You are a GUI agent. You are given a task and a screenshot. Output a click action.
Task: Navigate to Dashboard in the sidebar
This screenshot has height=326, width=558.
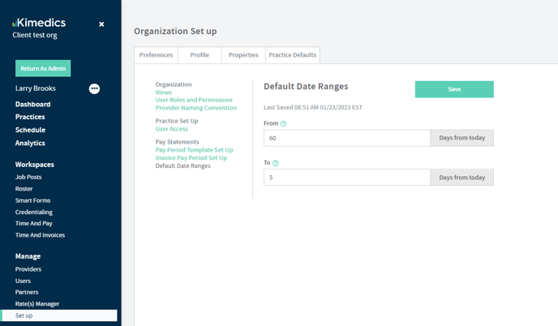click(x=32, y=105)
